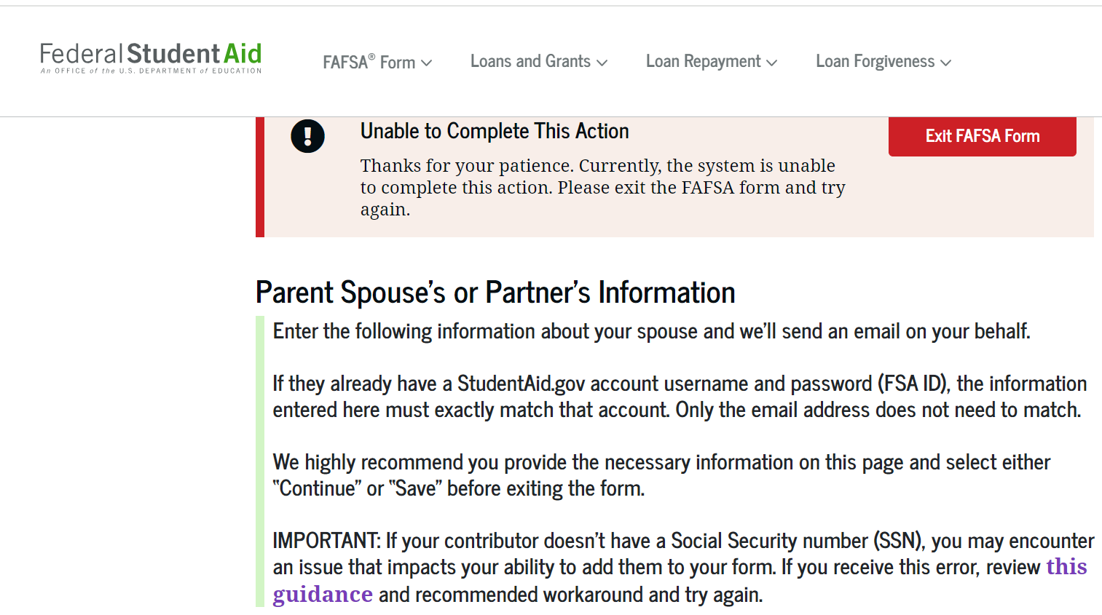Viewport: 1102px width, 615px height.
Task: Open the FAFSA Form menu label
Action: 369,62
